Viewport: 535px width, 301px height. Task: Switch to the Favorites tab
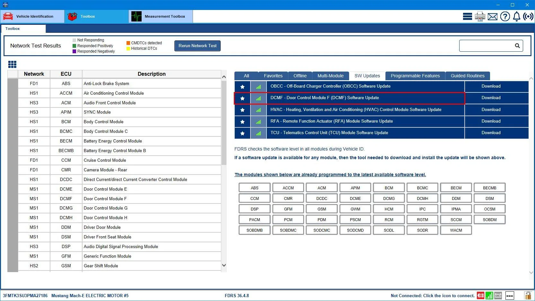(x=273, y=76)
